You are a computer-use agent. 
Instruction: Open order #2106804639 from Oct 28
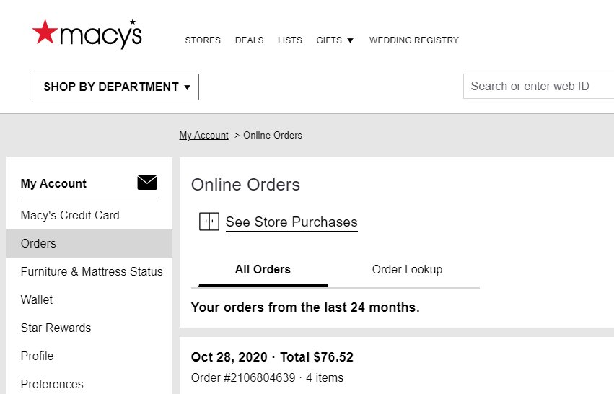click(x=243, y=378)
